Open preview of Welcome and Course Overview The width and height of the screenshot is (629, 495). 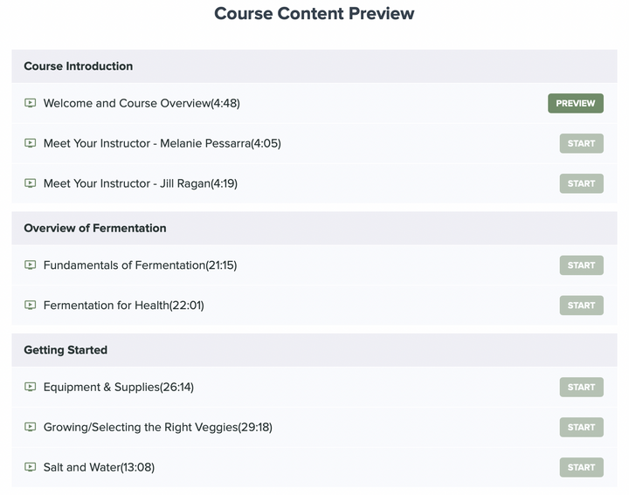(x=575, y=103)
